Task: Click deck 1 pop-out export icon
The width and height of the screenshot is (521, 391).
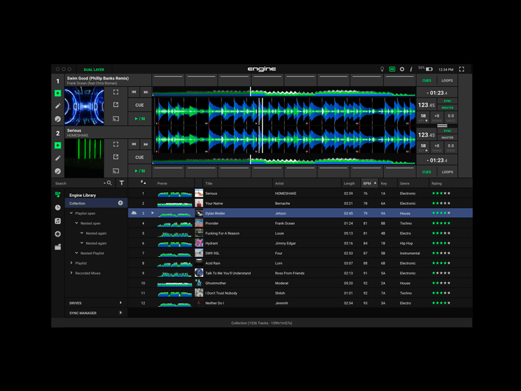Action: point(116,105)
